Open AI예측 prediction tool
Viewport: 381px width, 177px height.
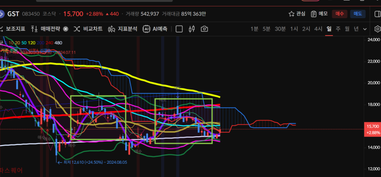pos(155,29)
